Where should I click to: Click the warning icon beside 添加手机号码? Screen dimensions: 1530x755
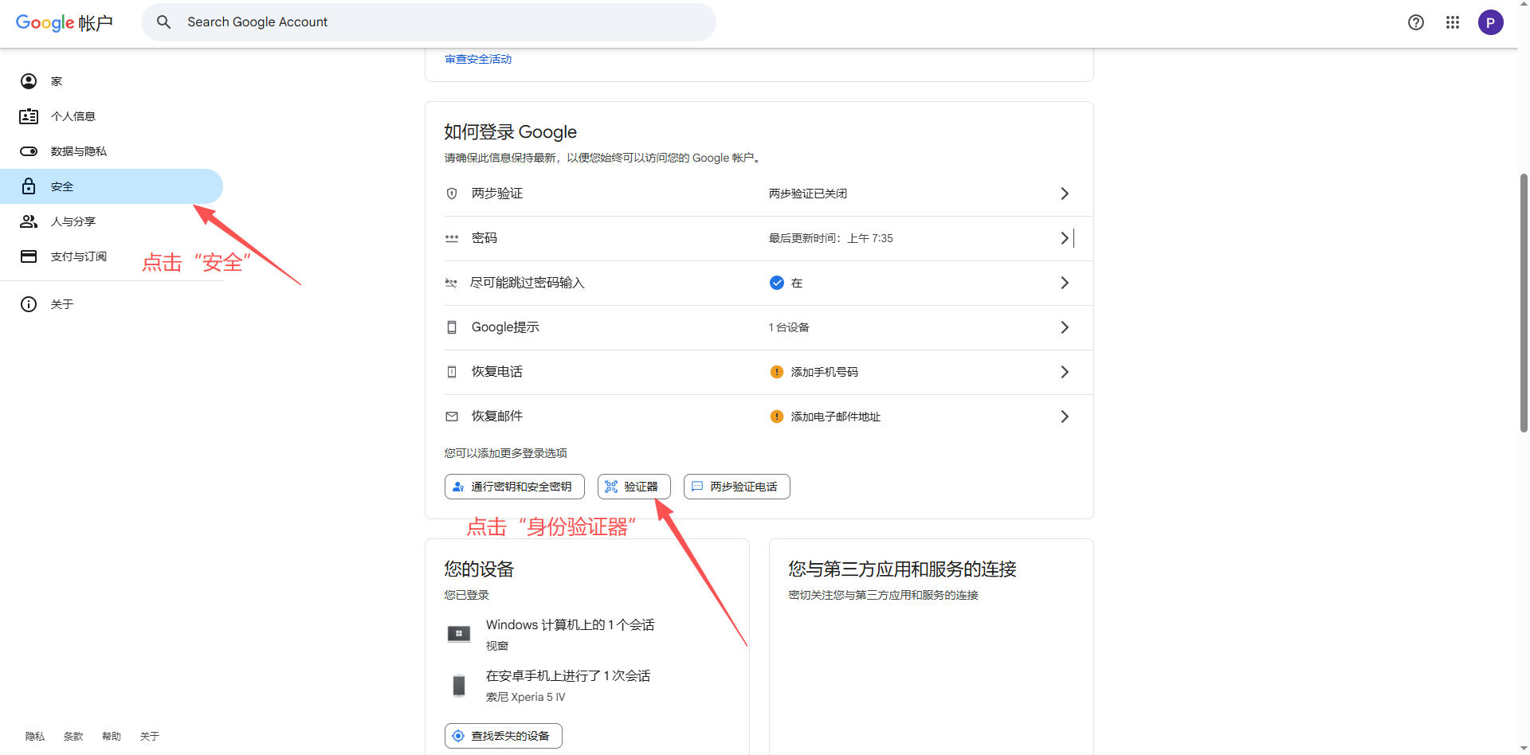pos(776,371)
